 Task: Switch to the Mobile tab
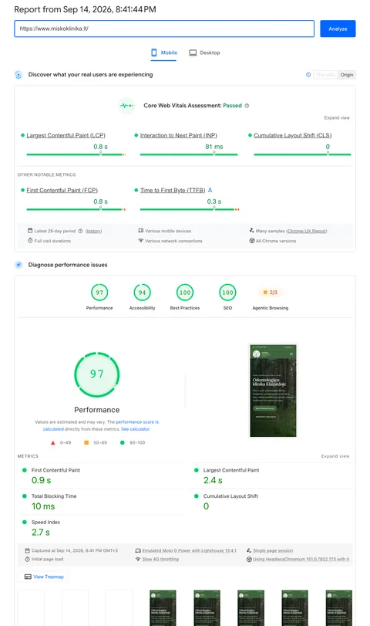click(x=164, y=52)
